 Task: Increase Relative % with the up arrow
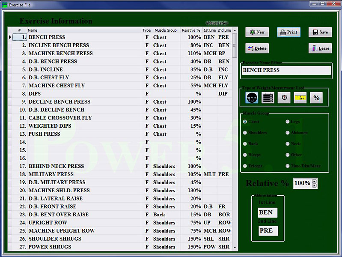point(315,181)
